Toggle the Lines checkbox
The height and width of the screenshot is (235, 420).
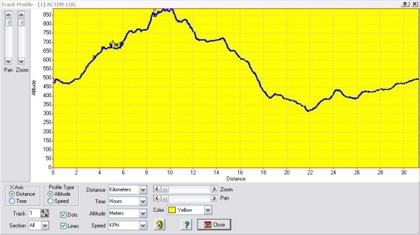63,226
